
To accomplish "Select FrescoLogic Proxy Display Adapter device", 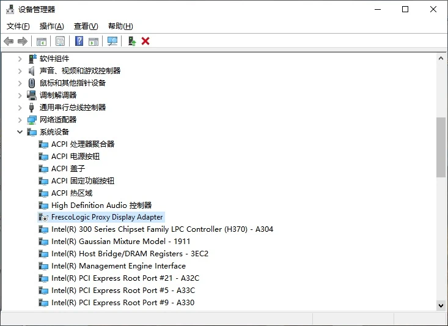I will tap(107, 217).
